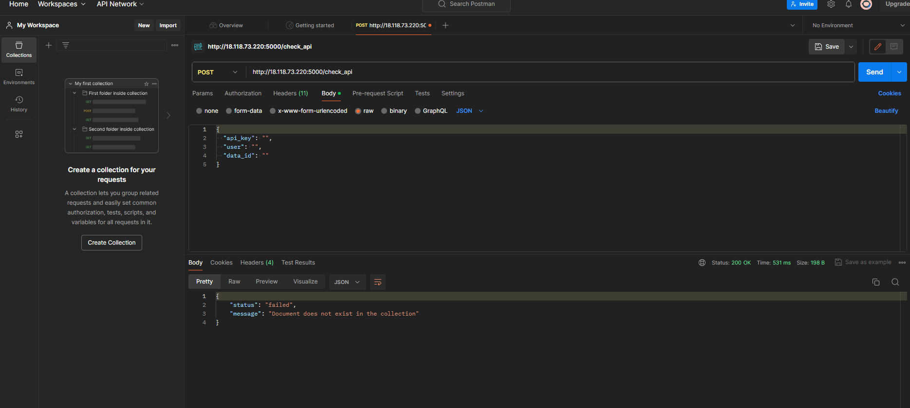Switch to the Params tab
Screen dimensions: 910x408
coord(203,93)
